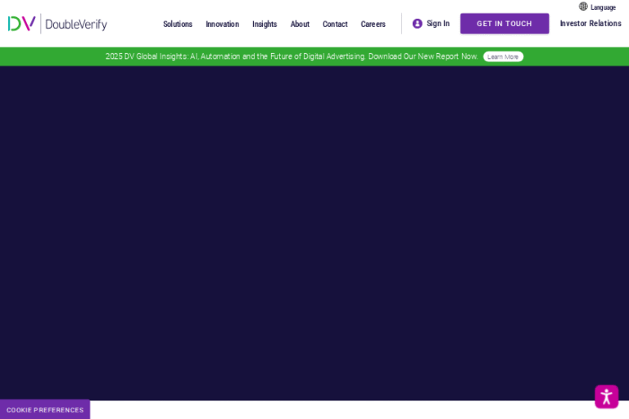This screenshot has width=629, height=419.
Task: Click the Sign In text link
Action: pyautogui.click(x=438, y=24)
